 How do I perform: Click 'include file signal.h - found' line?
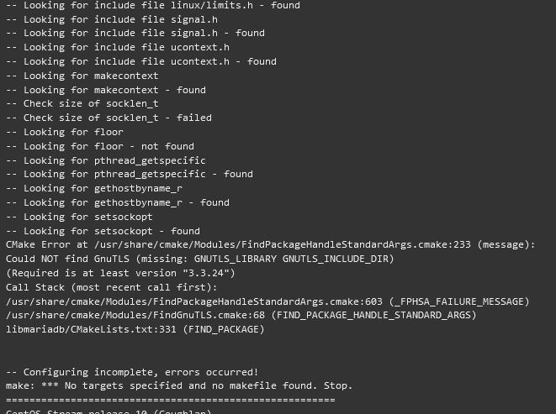click(x=135, y=33)
